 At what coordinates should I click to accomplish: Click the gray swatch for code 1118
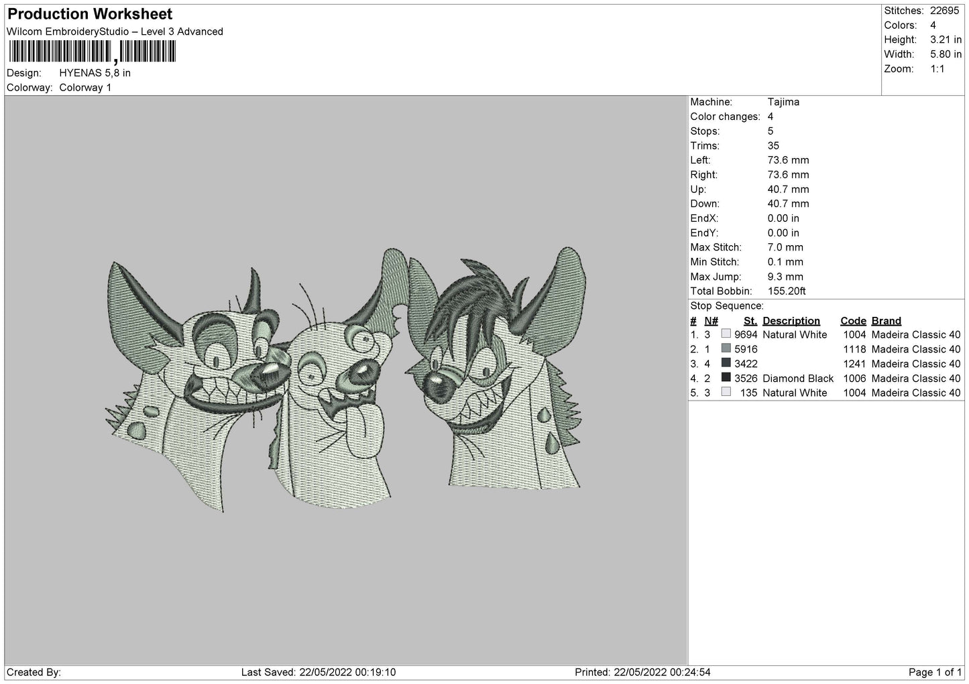[x=726, y=348]
